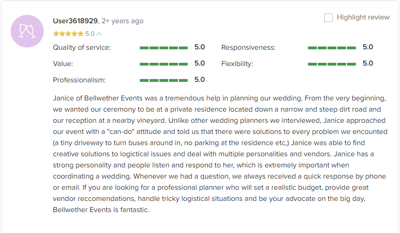The image size is (400, 233).
Task: Click the Flexibility label
Action: coord(237,64)
